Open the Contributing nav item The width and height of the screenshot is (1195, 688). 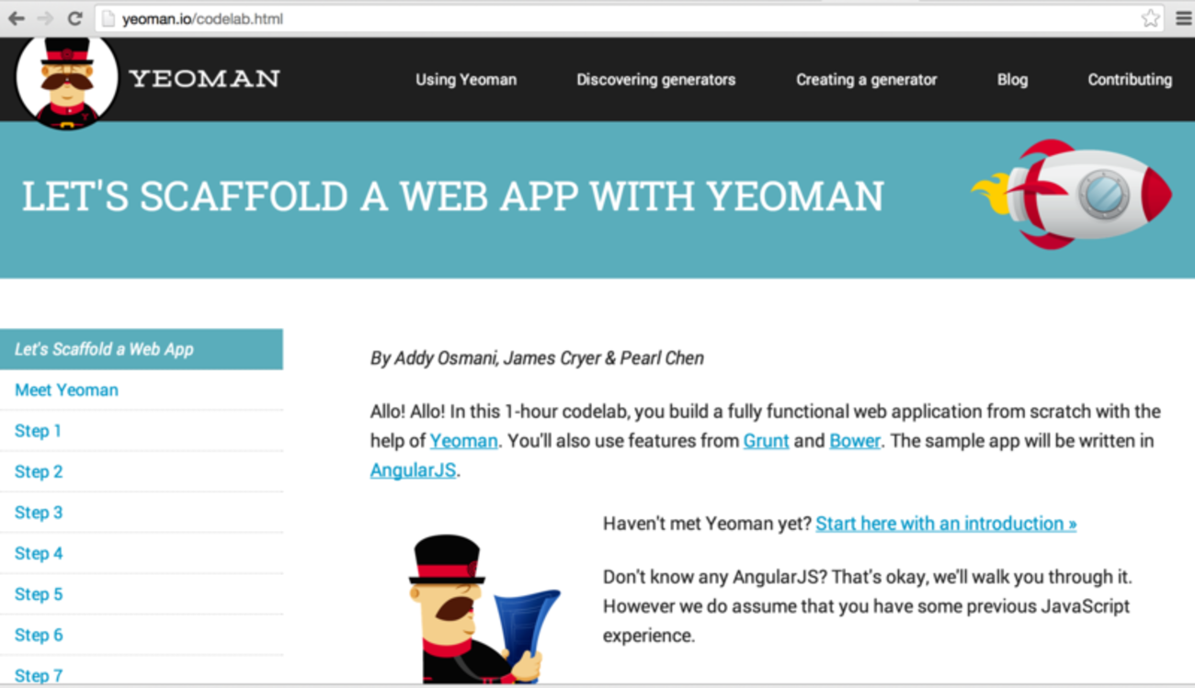tap(1130, 80)
